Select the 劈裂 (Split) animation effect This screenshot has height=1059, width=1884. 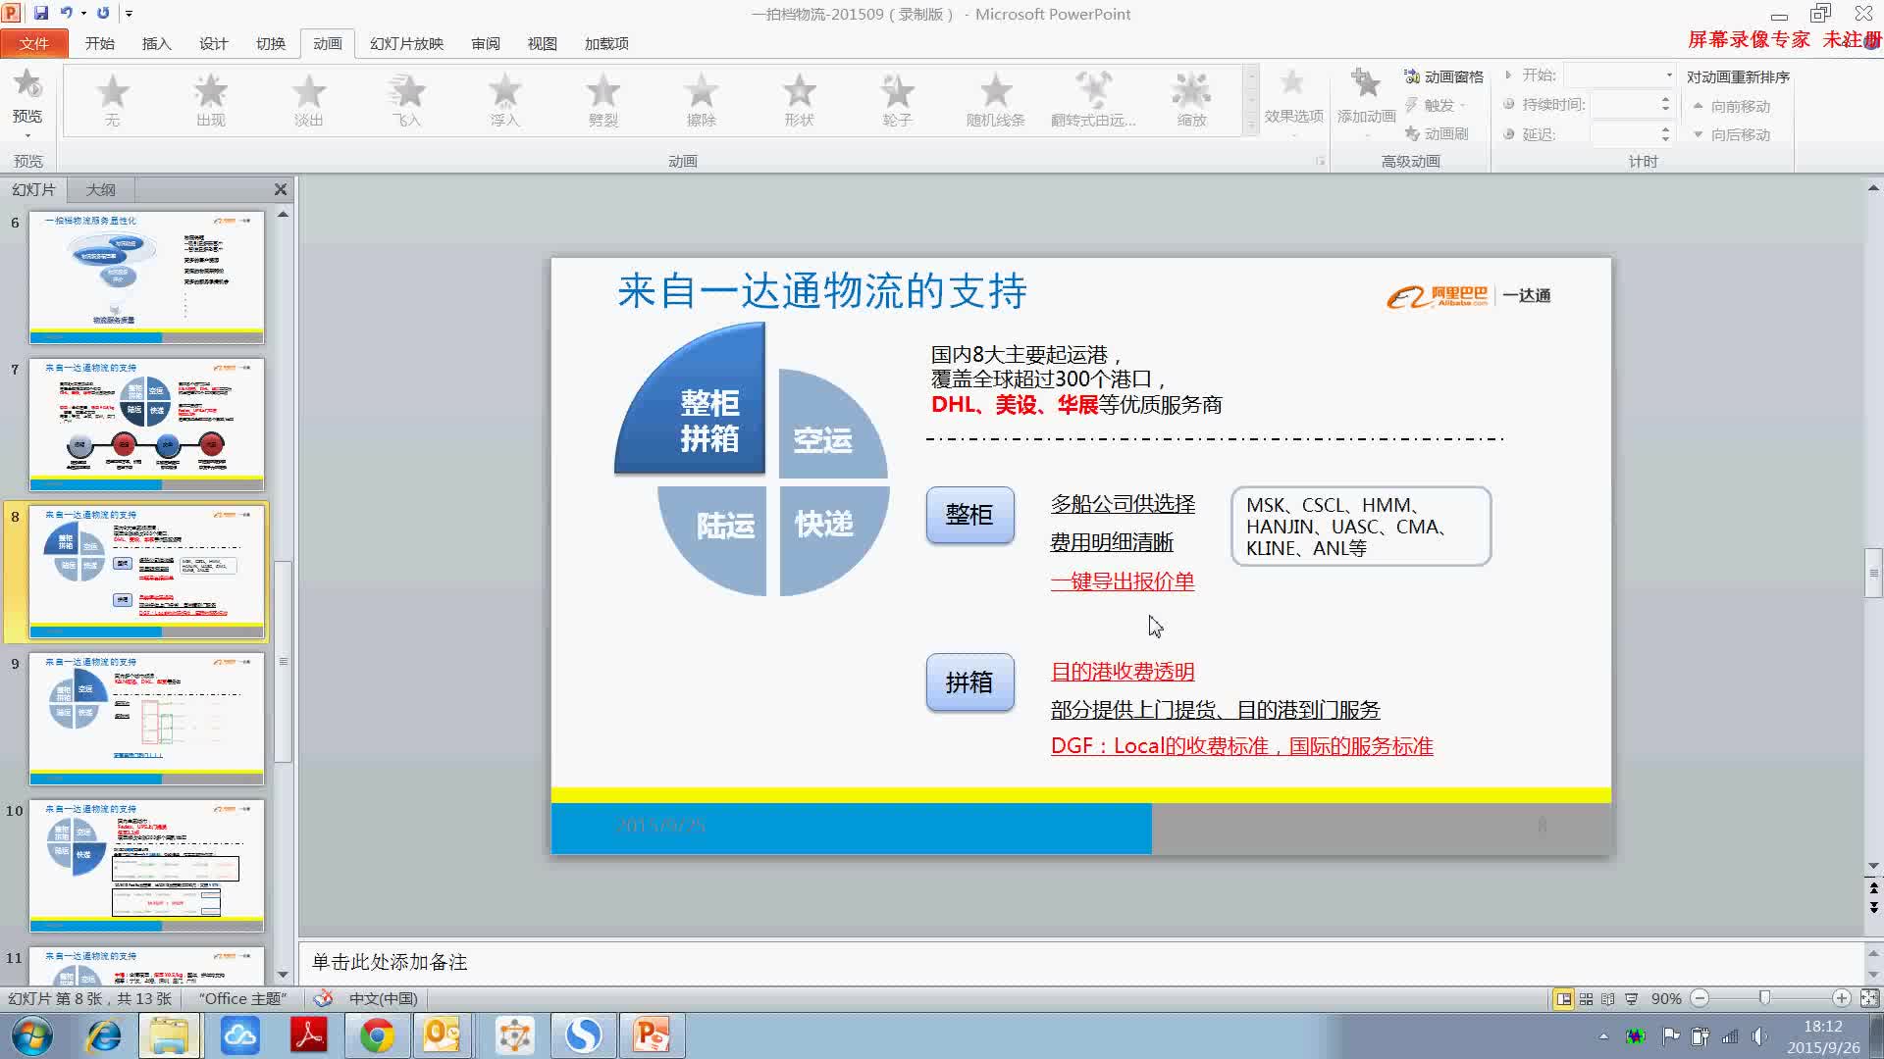(602, 100)
